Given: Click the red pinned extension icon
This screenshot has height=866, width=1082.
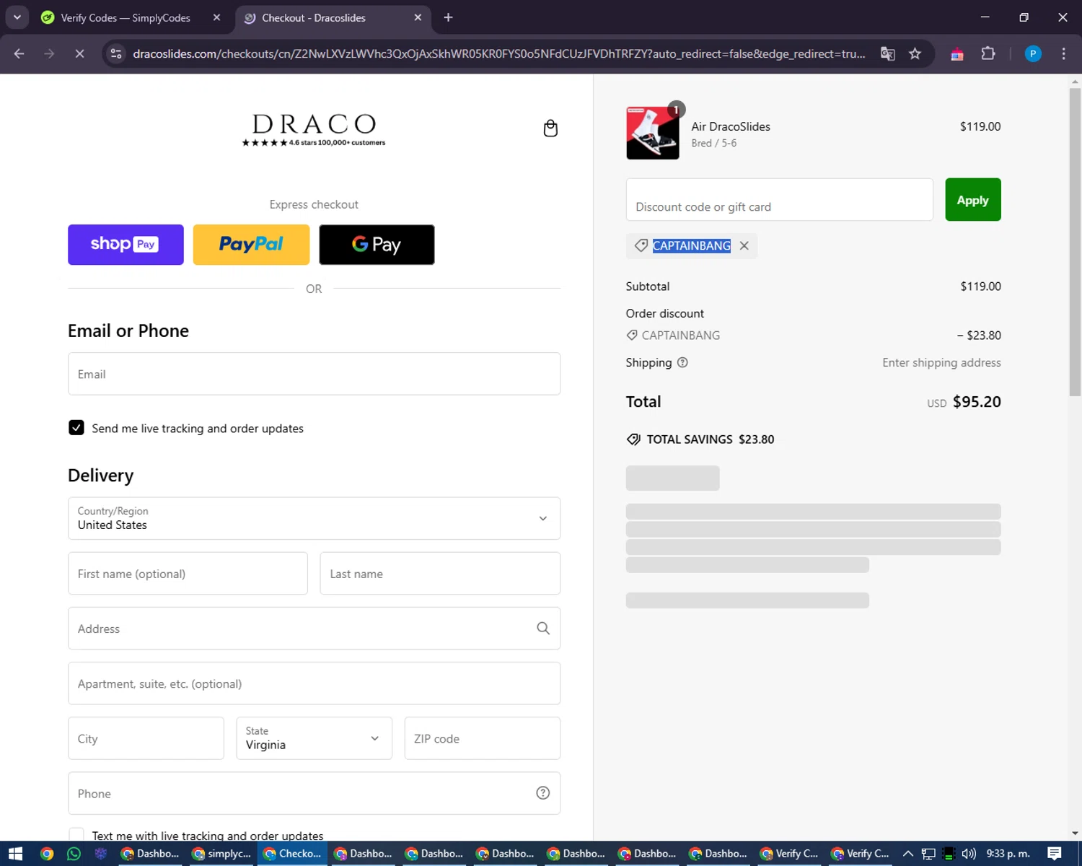Looking at the screenshot, I should pyautogui.click(x=957, y=54).
